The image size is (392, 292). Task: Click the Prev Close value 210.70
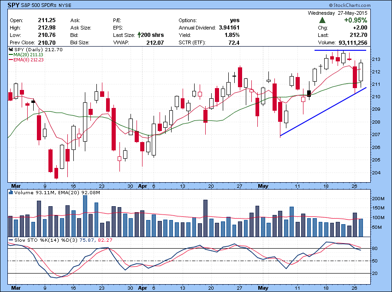click(x=47, y=42)
